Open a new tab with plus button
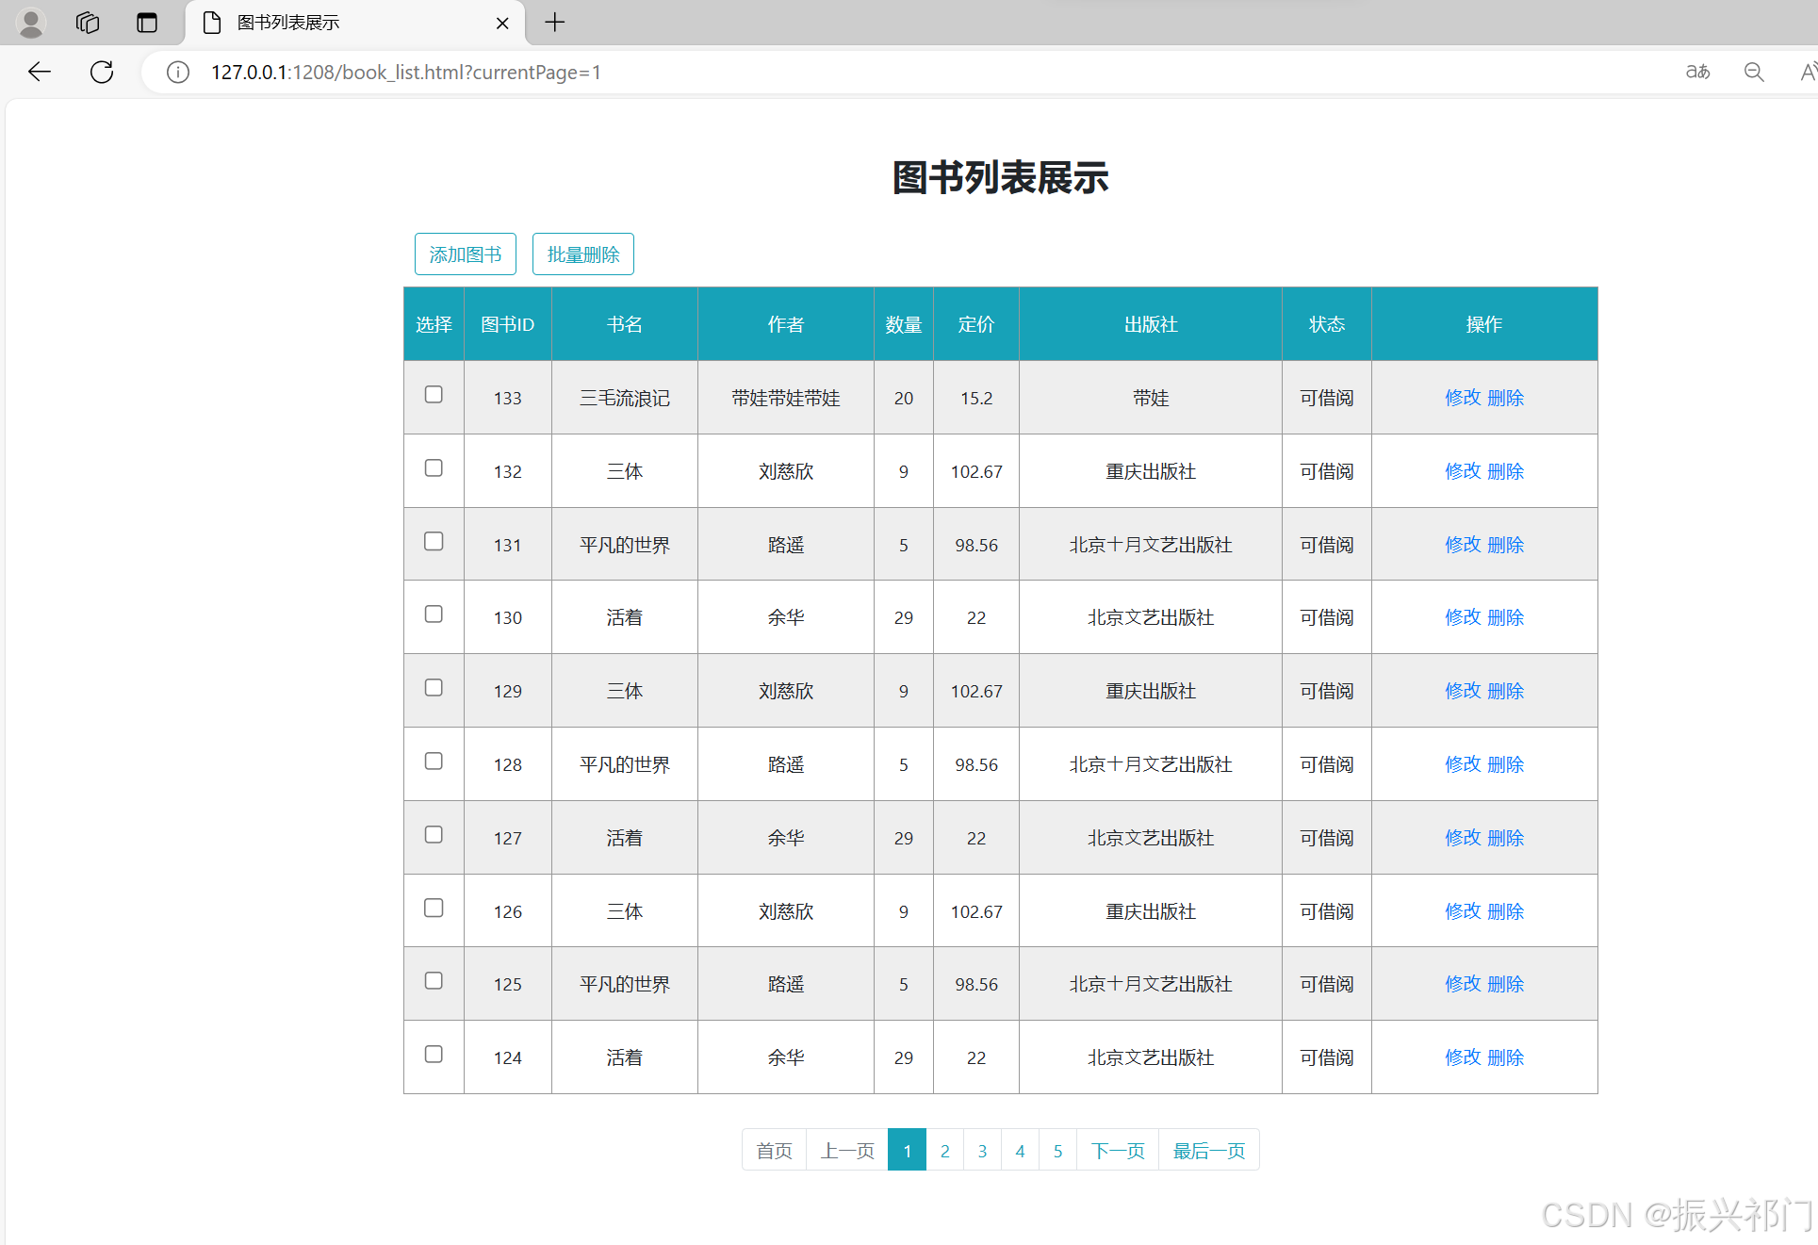This screenshot has width=1818, height=1245. (555, 23)
